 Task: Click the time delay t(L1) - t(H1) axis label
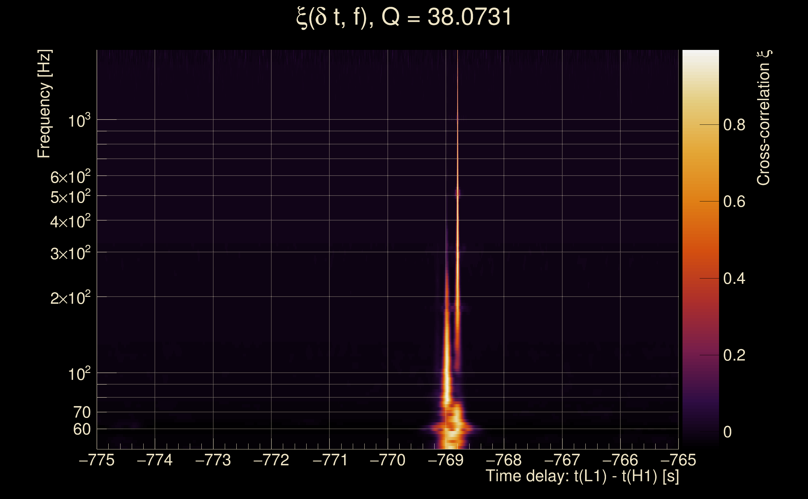click(x=582, y=476)
